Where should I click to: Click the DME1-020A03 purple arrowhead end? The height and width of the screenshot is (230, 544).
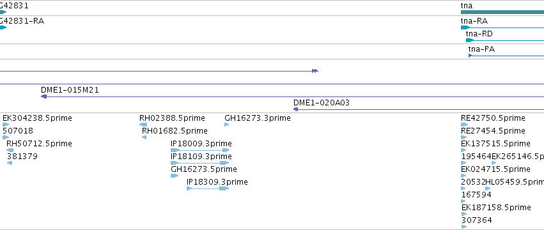(x=295, y=109)
